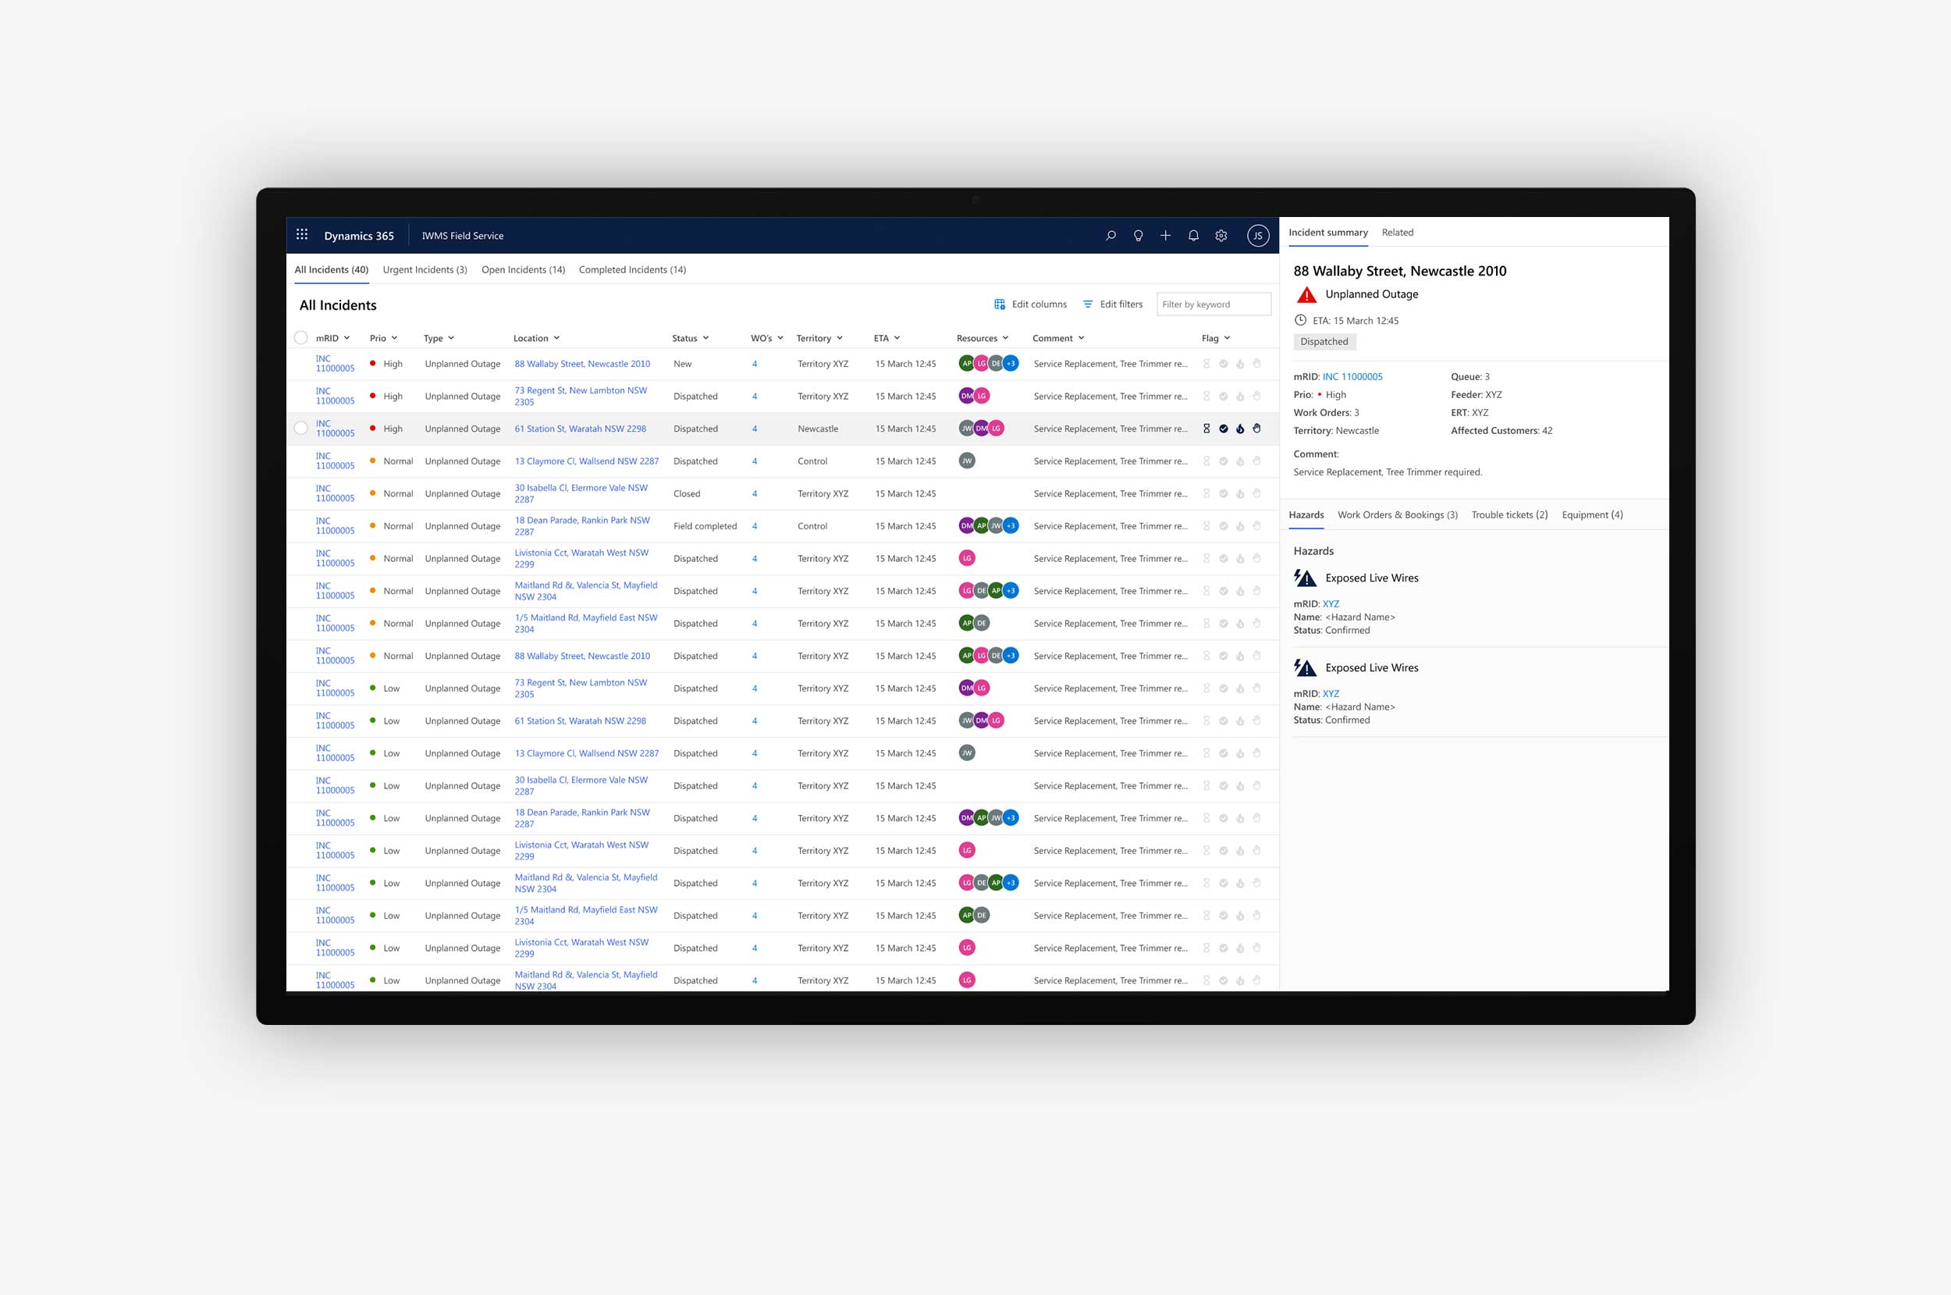This screenshot has width=1951, height=1295.
Task: Toggle the select-all circle in header row
Action: coord(300,338)
